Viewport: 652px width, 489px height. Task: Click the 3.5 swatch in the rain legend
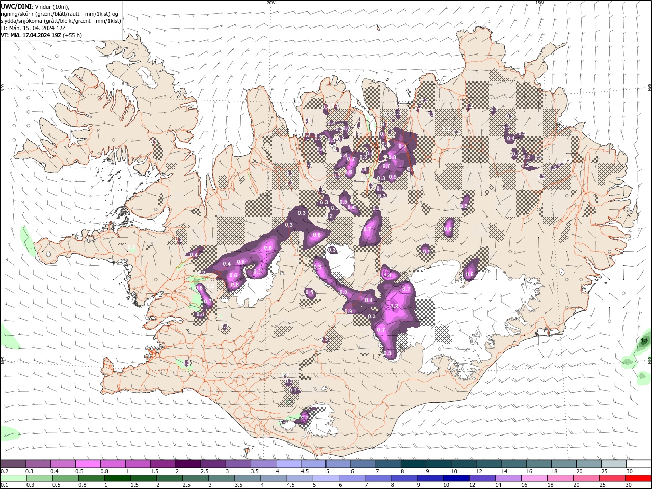248,478
